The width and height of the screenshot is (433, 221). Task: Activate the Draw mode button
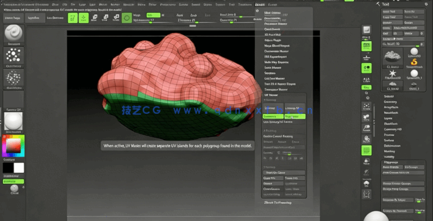tap(84, 18)
